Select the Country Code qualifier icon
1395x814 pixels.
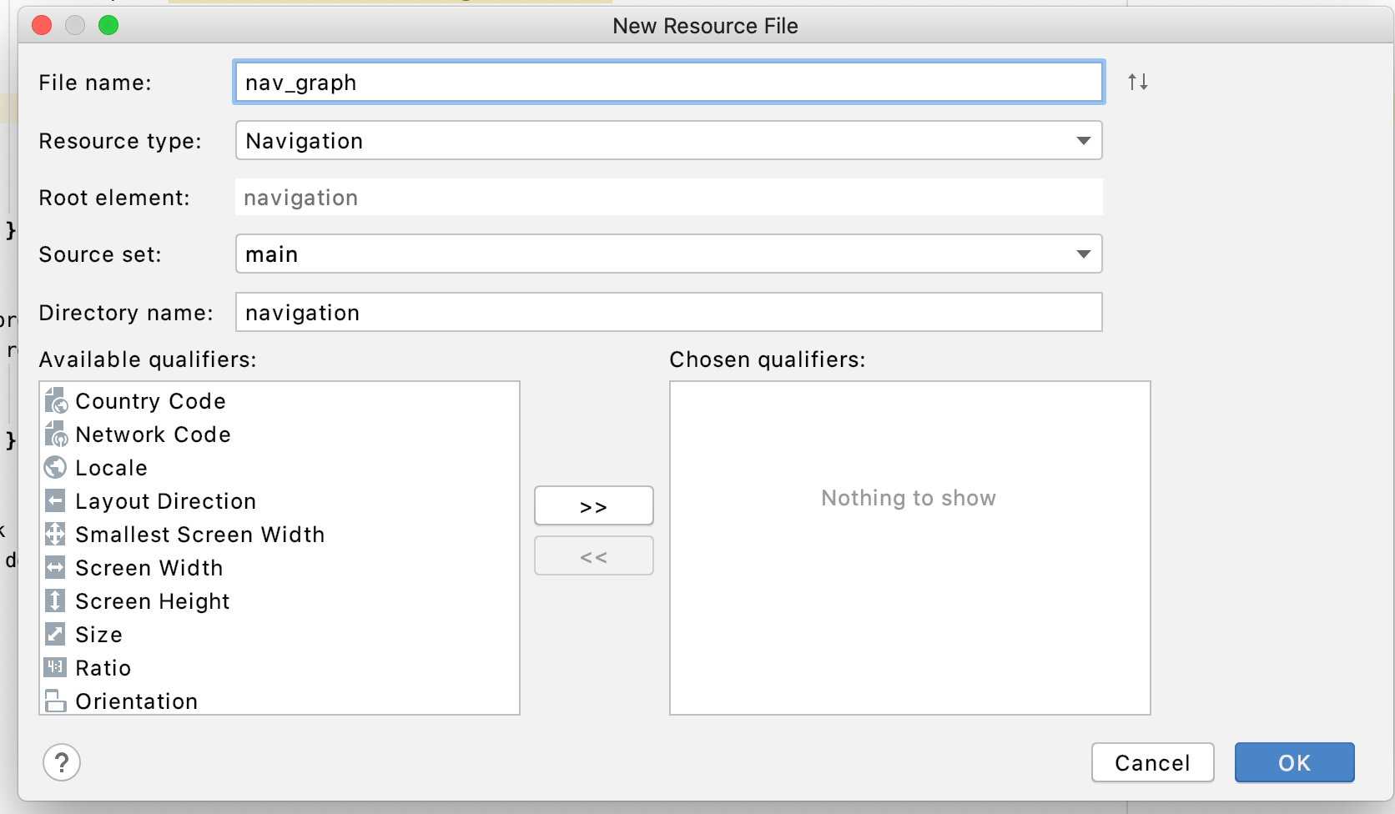pos(55,400)
